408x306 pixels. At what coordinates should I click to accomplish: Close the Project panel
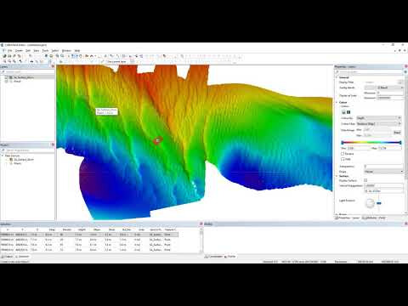tap(53, 144)
